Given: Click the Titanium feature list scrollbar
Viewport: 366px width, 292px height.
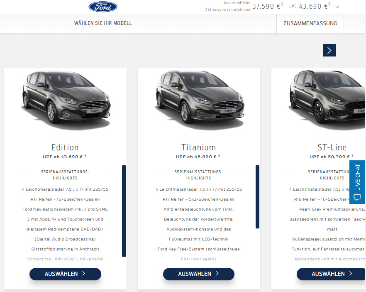Looking at the screenshot, I should (x=257, y=197).
